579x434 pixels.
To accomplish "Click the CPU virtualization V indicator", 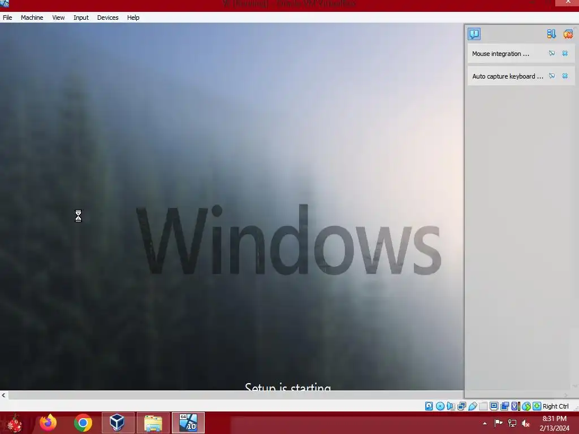I will coord(515,406).
